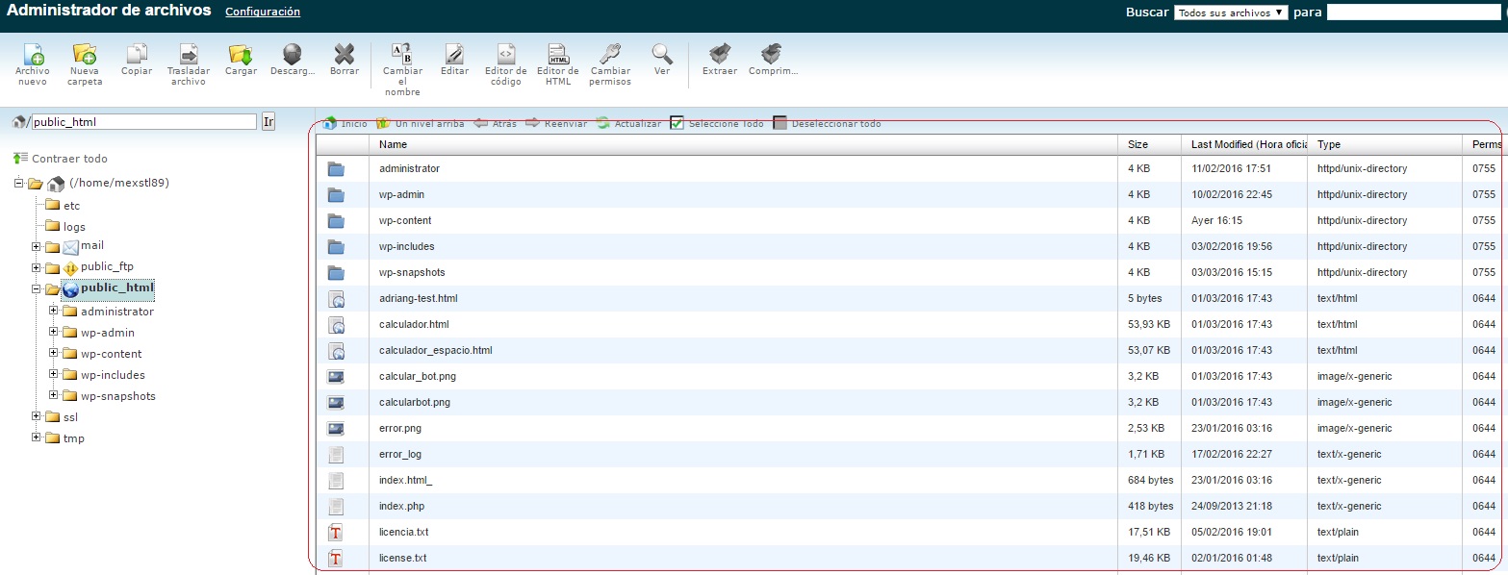Image resolution: width=1508 pixels, height=575 pixels.
Task: Sort file list by Size column
Action: [x=1149, y=144]
